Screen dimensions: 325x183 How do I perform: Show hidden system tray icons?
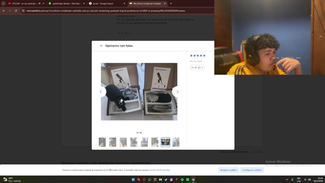(x=287, y=179)
